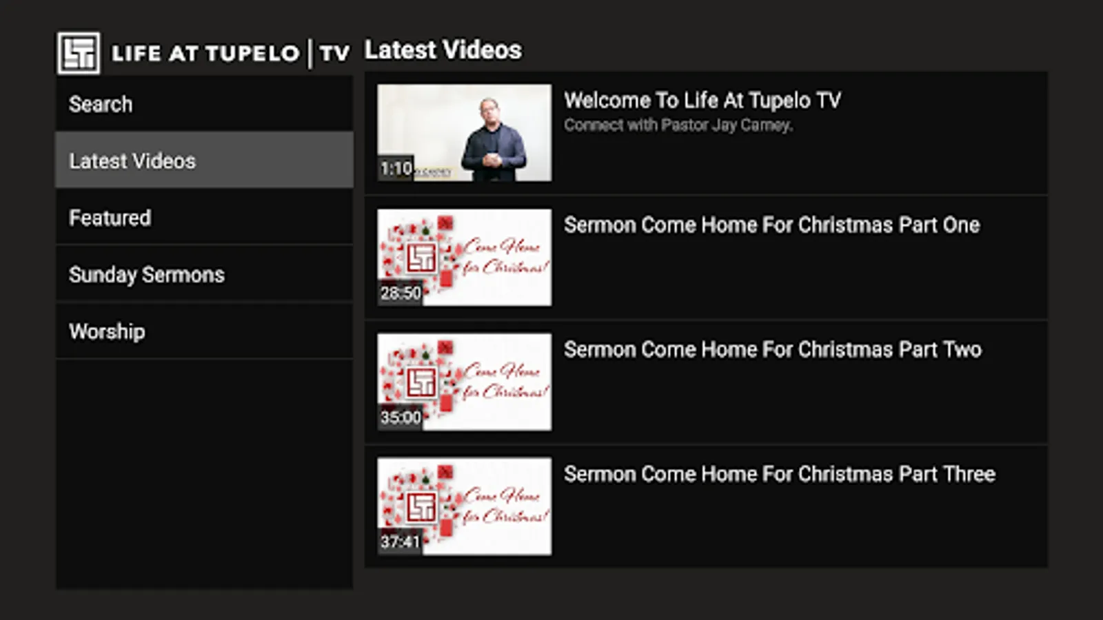Click the LT logo inside Part Two thumbnail
This screenshot has height=620, width=1103.
pyautogui.click(x=421, y=382)
